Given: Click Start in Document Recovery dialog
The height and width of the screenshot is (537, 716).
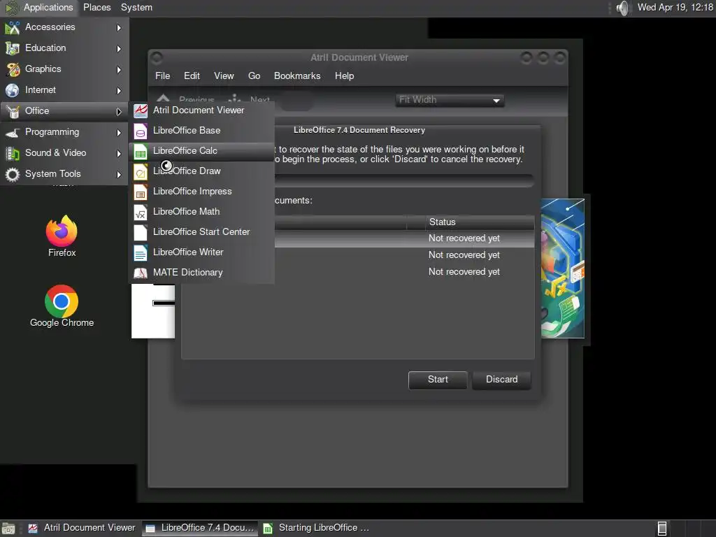Looking at the screenshot, I should tap(438, 380).
